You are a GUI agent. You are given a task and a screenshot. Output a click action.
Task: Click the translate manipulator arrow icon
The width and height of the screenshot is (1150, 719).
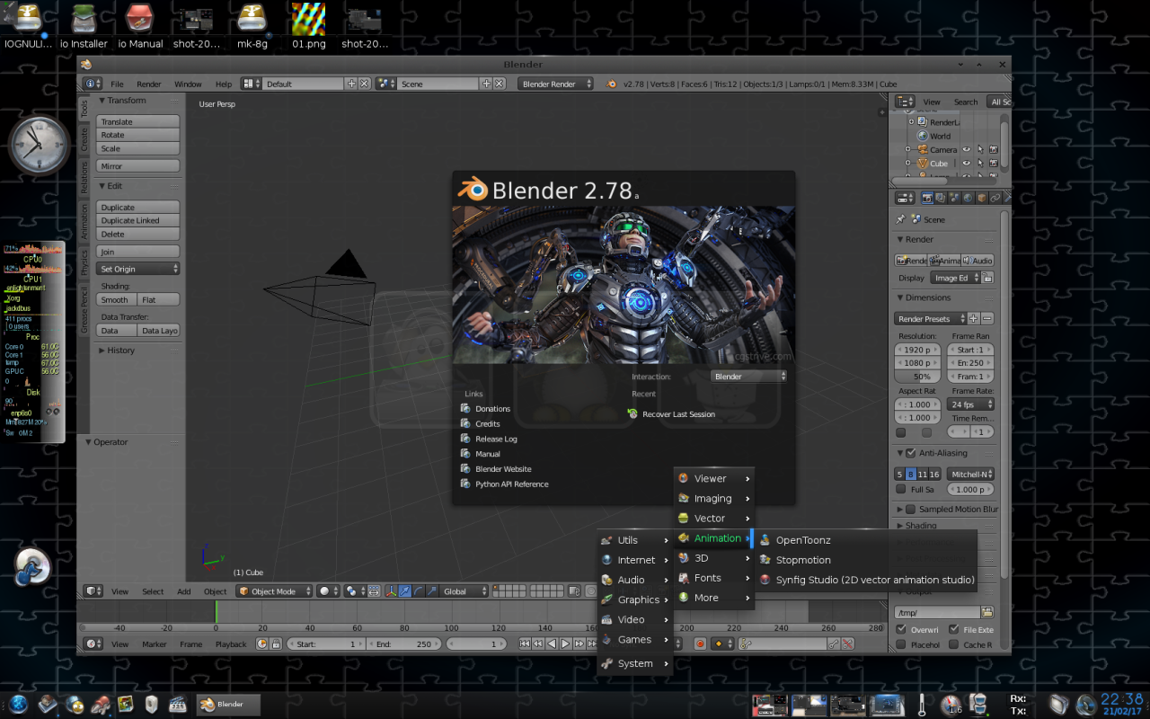(x=404, y=591)
